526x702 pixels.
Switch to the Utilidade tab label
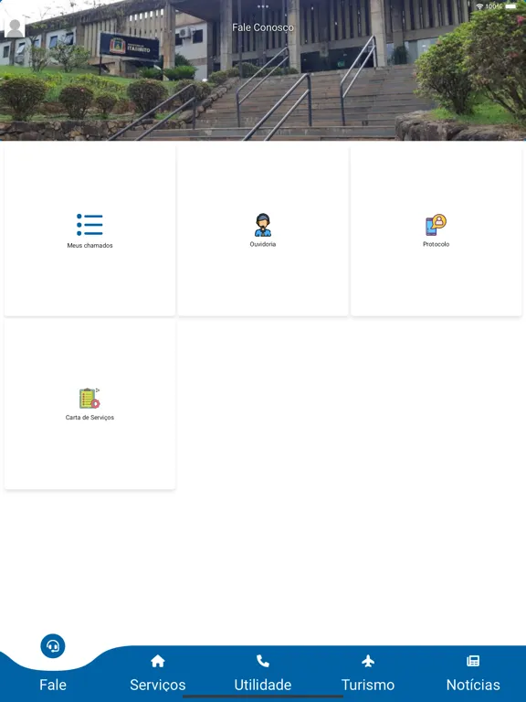point(263,685)
